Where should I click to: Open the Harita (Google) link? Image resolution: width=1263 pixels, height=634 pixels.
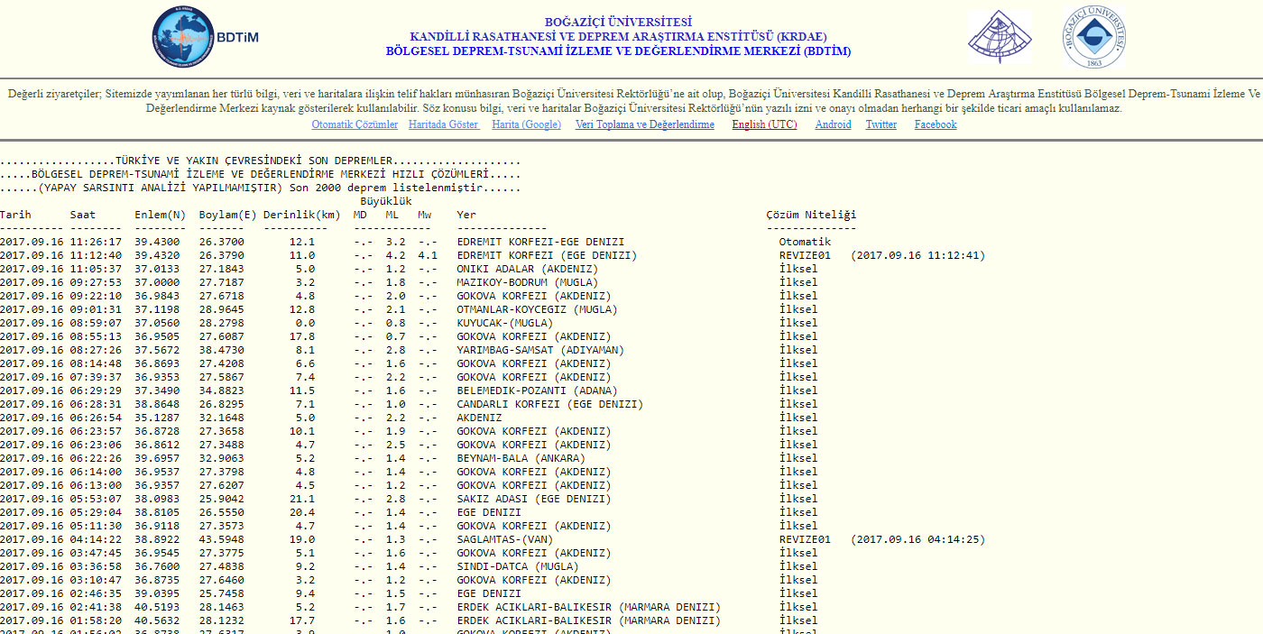(526, 124)
